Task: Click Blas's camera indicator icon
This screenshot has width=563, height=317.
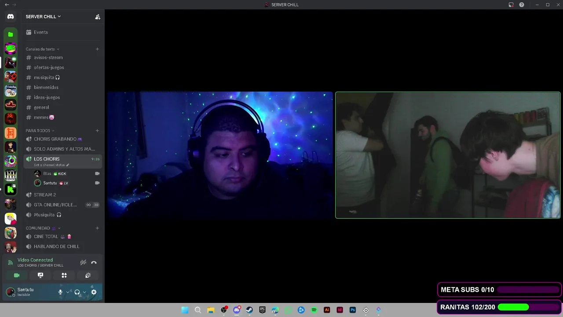Action: point(97,173)
